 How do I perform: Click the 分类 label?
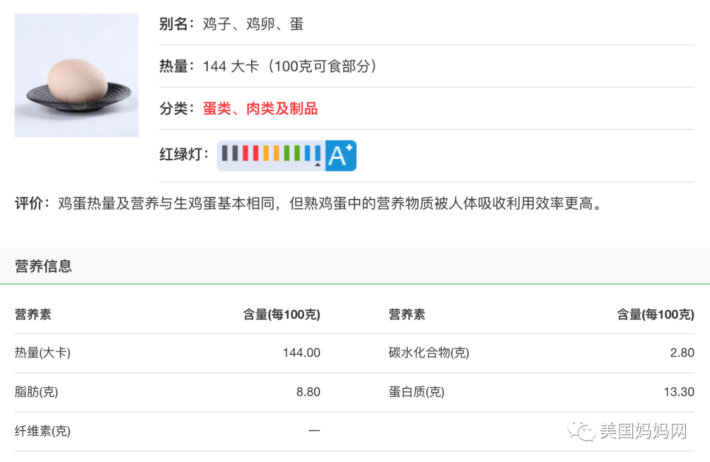(177, 108)
